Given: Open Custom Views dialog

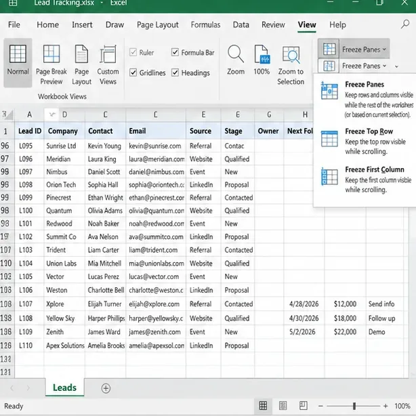Looking at the screenshot, I should click(x=108, y=65).
